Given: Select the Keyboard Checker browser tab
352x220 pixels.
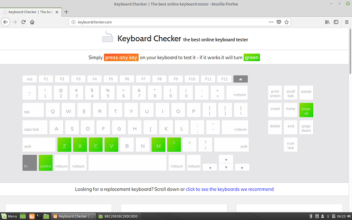Looking at the screenshot, I should pyautogui.click(x=31, y=12).
